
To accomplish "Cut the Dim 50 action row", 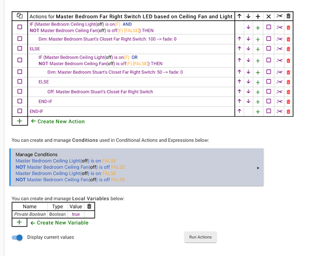I will coord(280,72).
